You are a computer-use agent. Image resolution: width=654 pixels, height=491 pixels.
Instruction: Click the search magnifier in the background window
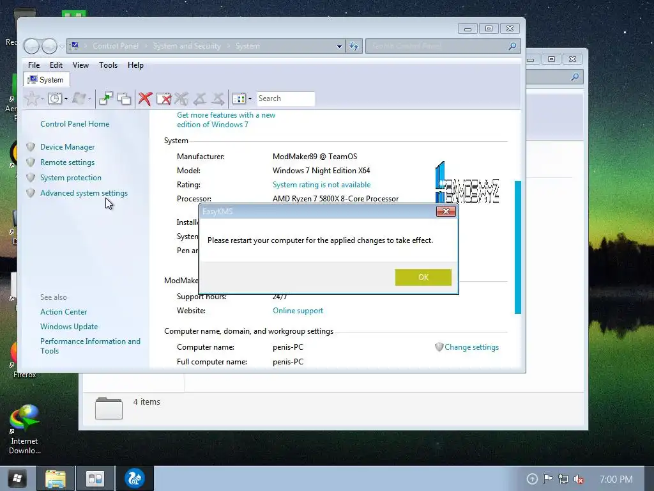point(575,77)
